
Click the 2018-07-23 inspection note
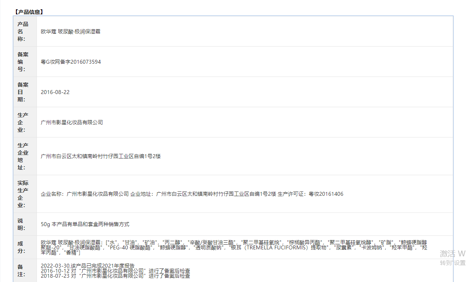[115, 275]
